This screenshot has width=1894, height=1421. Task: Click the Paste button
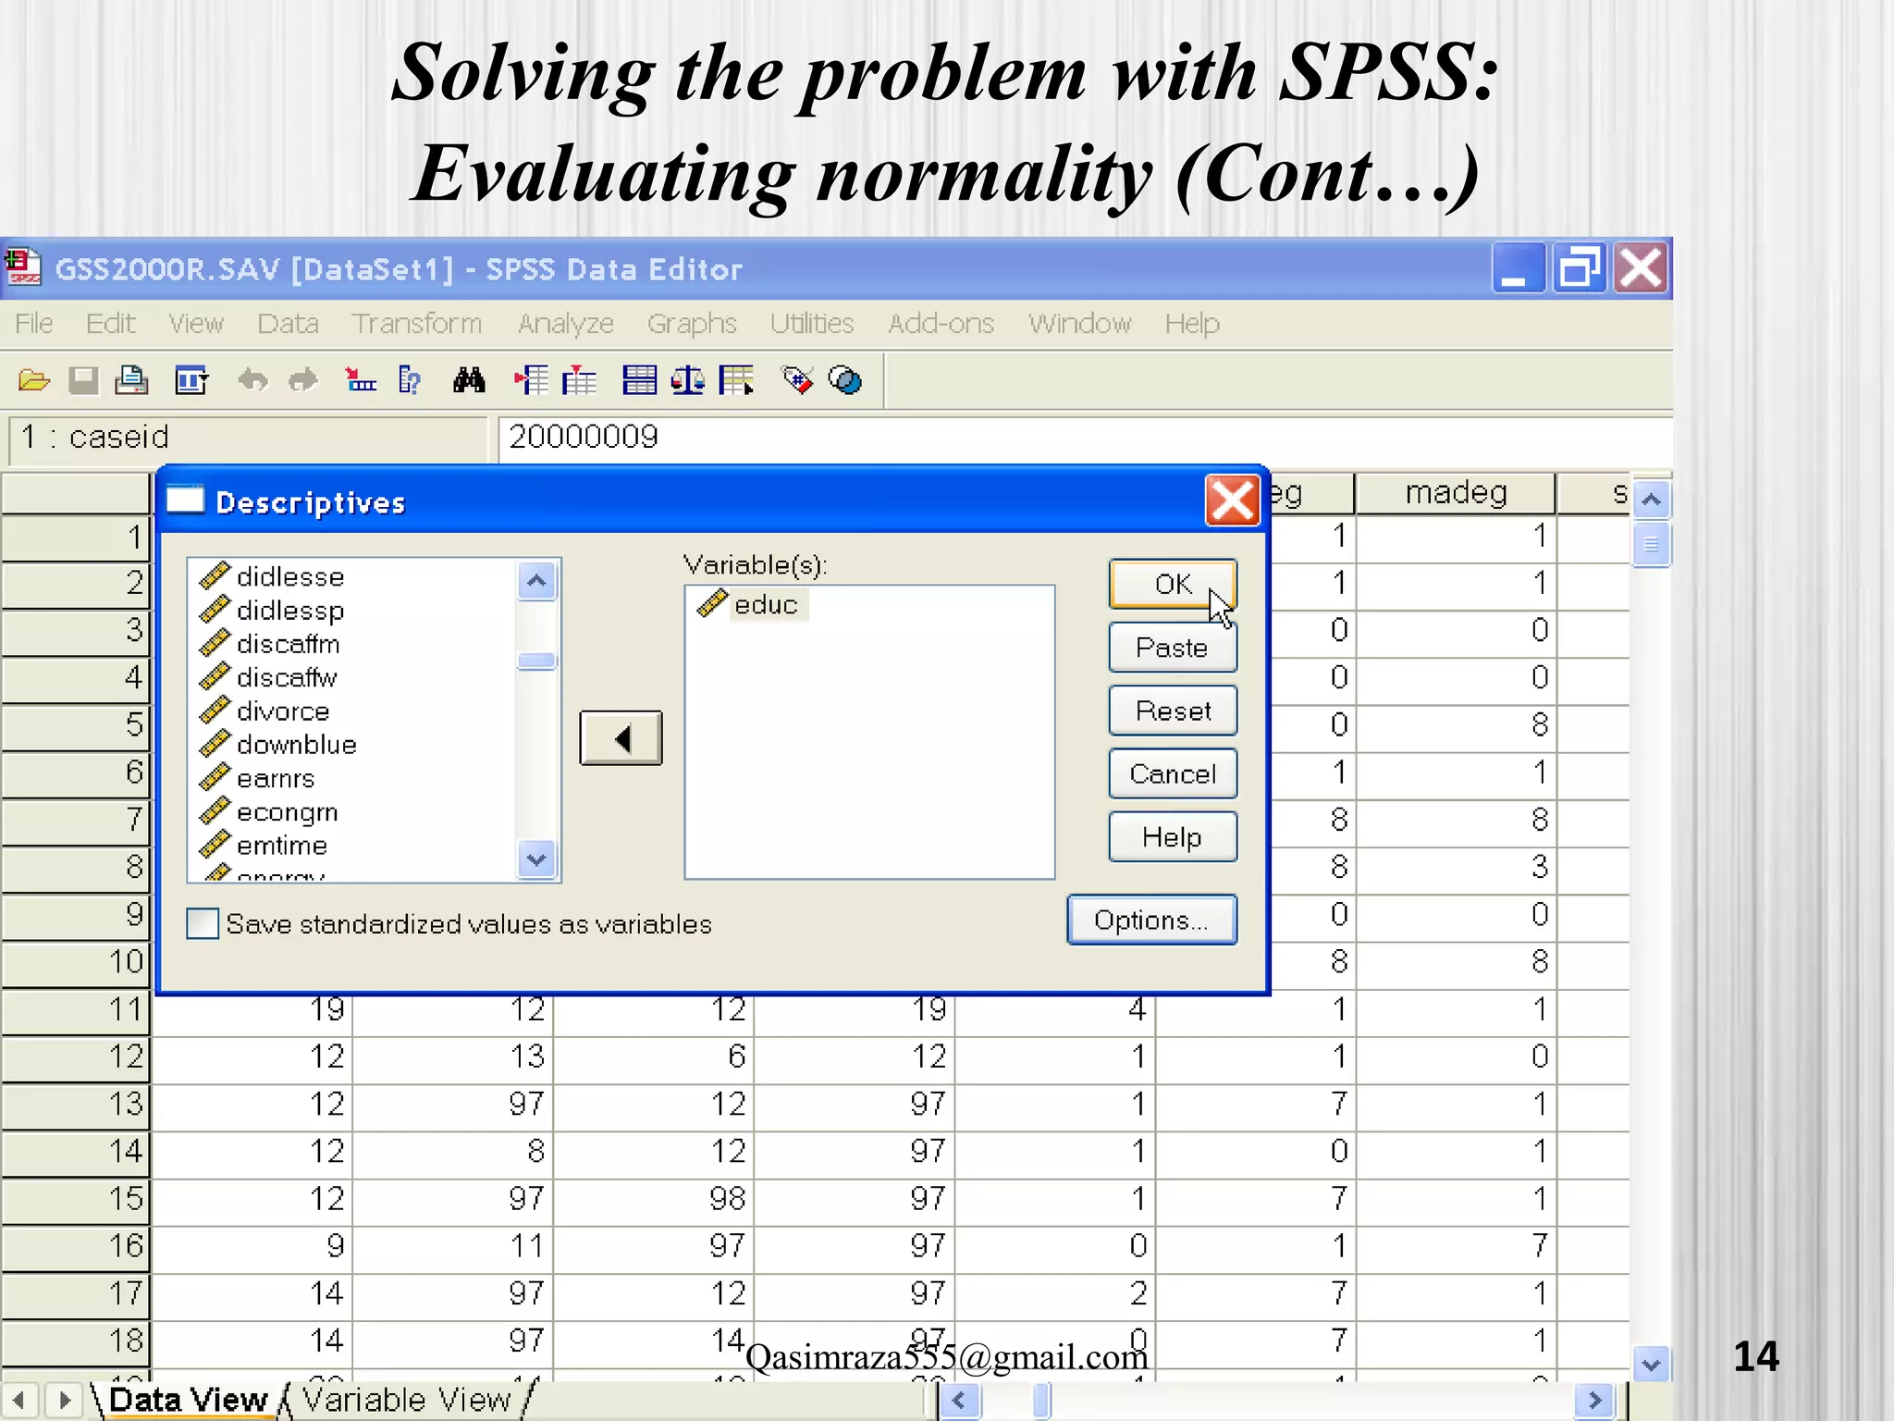pos(1173,648)
